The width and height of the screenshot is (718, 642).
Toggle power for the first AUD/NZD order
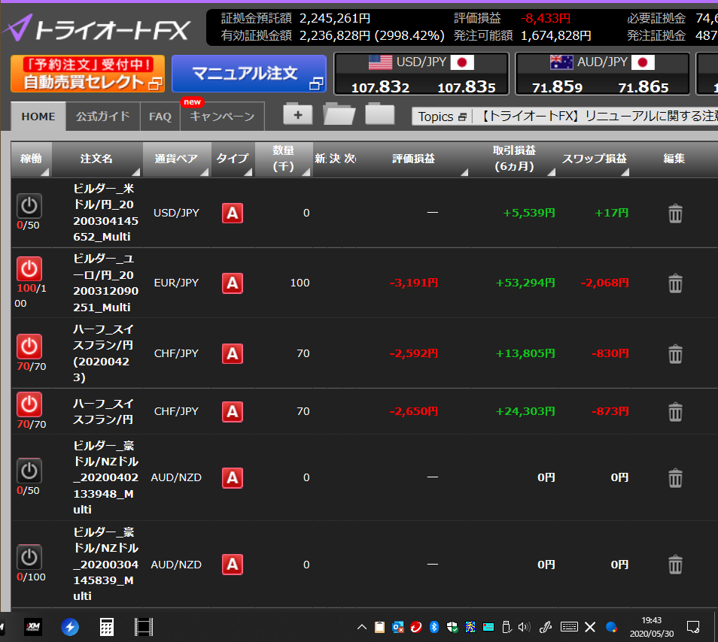(29, 471)
